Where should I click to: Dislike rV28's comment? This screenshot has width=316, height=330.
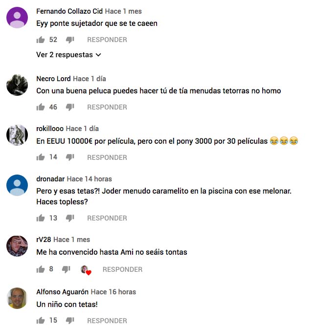[66, 269]
